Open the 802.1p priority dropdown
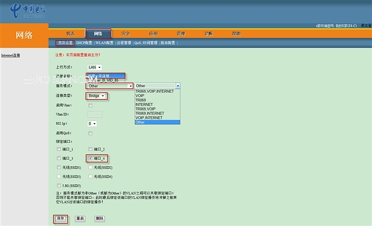The height and width of the screenshot is (226, 372). [x=92, y=124]
